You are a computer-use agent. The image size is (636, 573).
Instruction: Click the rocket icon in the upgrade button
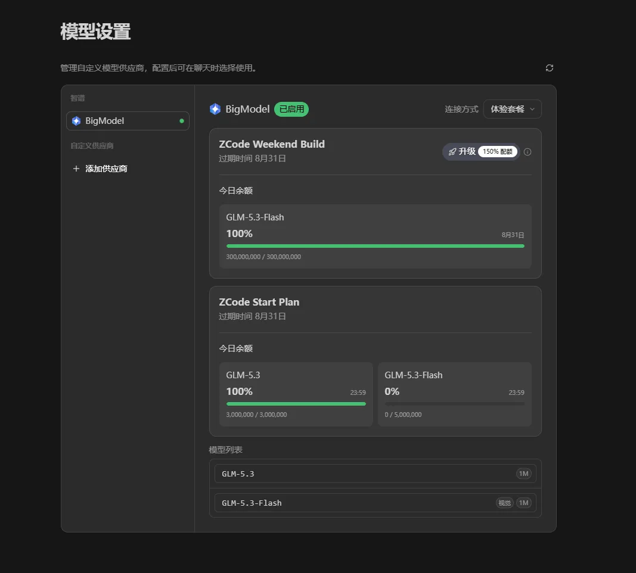[x=452, y=151]
